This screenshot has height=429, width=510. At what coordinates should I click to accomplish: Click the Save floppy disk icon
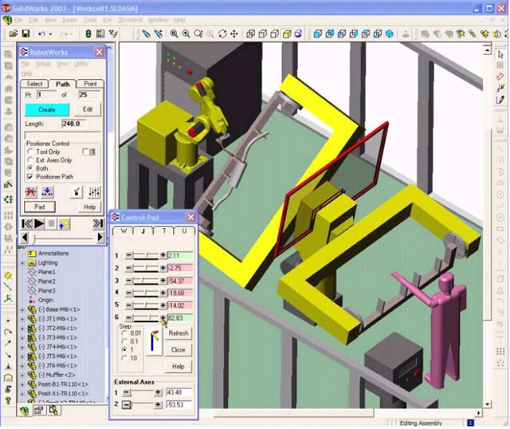(25, 33)
